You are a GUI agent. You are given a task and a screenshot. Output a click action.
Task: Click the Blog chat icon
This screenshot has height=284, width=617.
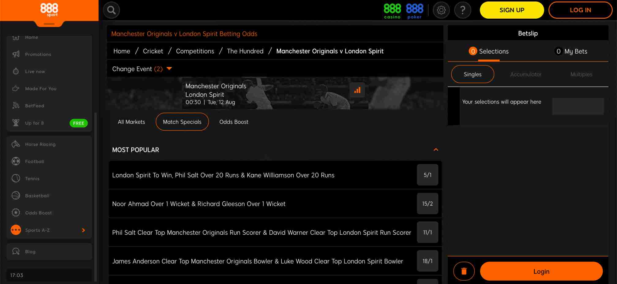(16, 252)
